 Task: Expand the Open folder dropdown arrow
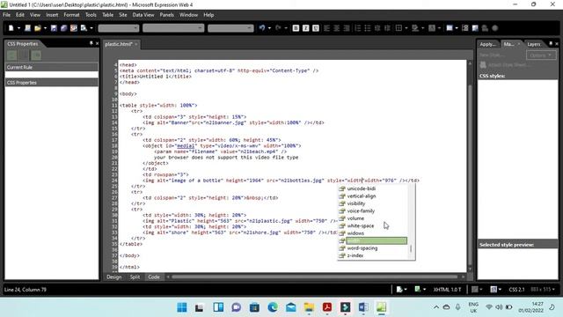click(45, 28)
